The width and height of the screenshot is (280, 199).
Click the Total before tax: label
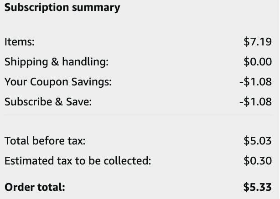(x=45, y=141)
